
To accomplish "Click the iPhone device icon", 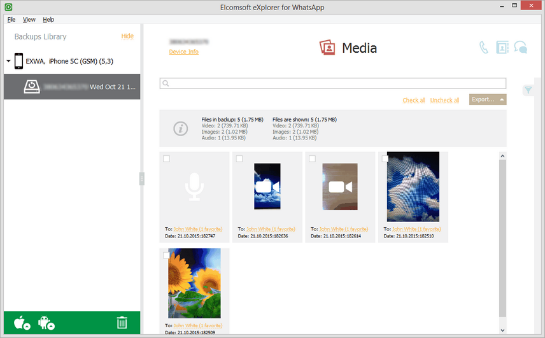I will pos(18,61).
